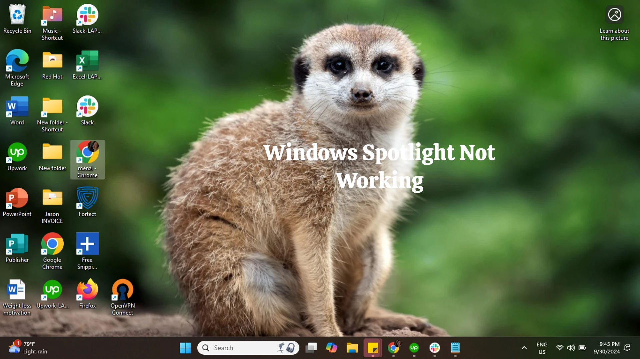Switch to Upwork on the taskbar
Image resolution: width=640 pixels, height=359 pixels.
point(414,348)
